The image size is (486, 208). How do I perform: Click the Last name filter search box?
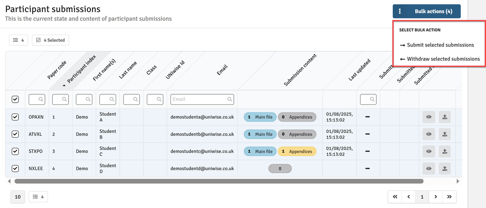click(108, 99)
